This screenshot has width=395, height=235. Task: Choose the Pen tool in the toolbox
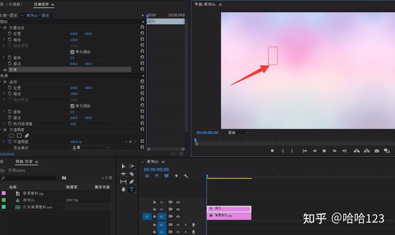point(132,182)
